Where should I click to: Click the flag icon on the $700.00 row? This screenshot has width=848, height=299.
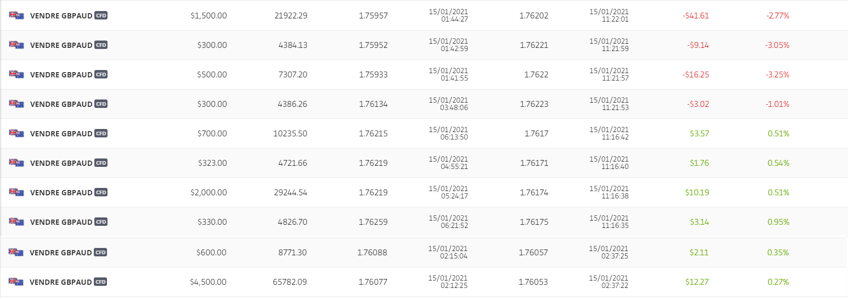click(16, 133)
